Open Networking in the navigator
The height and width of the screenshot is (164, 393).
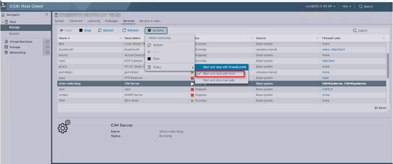[17, 52]
